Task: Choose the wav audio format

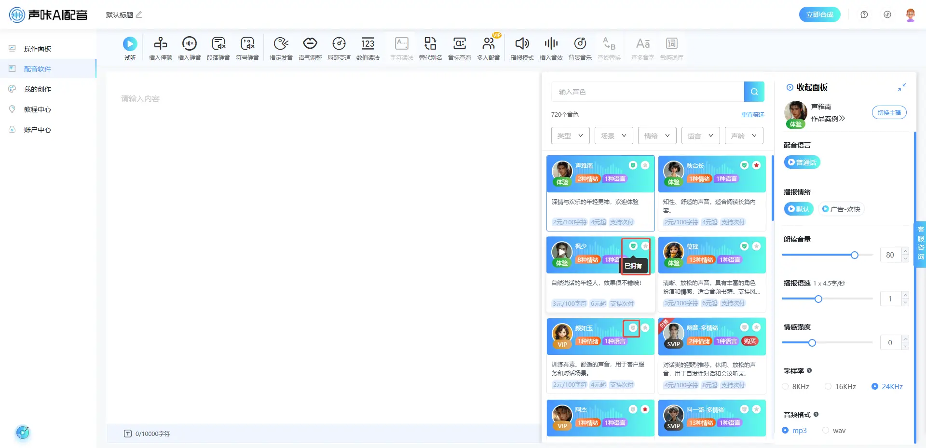Action: (x=826, y=431)
